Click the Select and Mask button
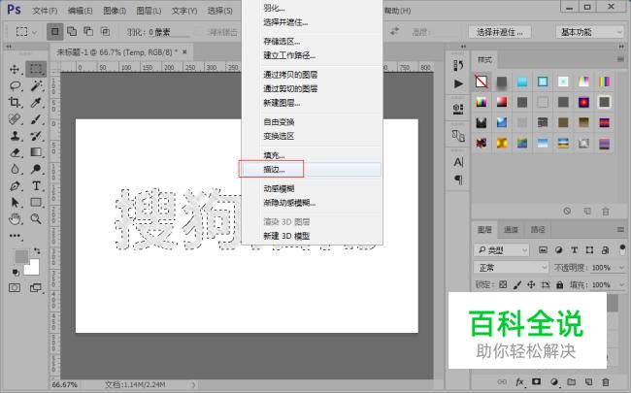This screenshot has width=631, height=393. click(x=499, y=32)
